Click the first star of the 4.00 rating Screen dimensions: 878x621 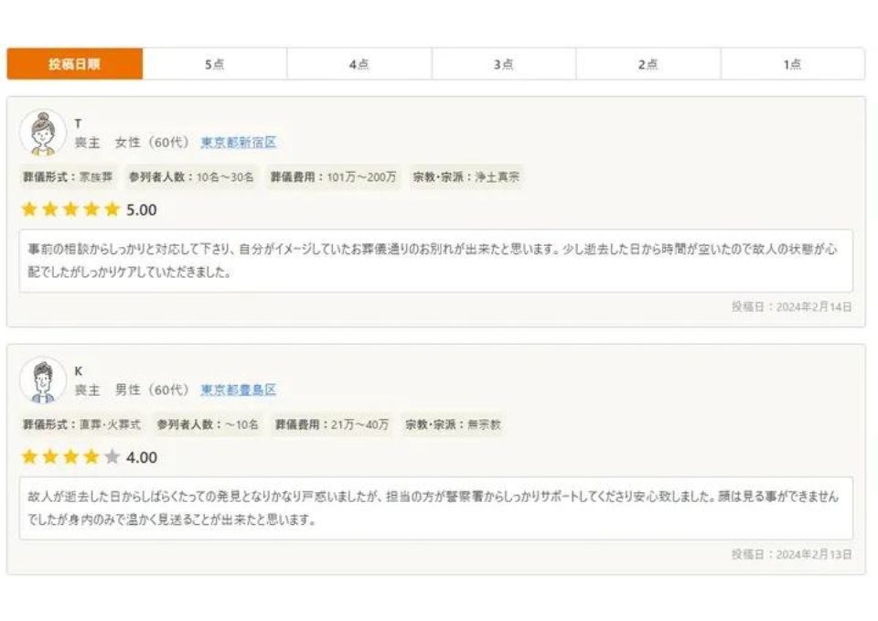(29, 457)
